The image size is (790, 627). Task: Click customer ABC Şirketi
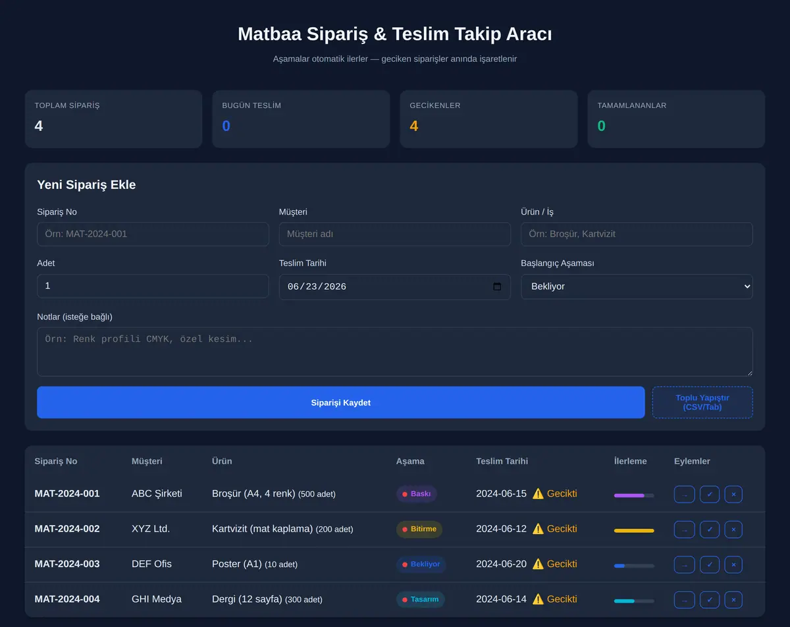click(x=157, y=493)
